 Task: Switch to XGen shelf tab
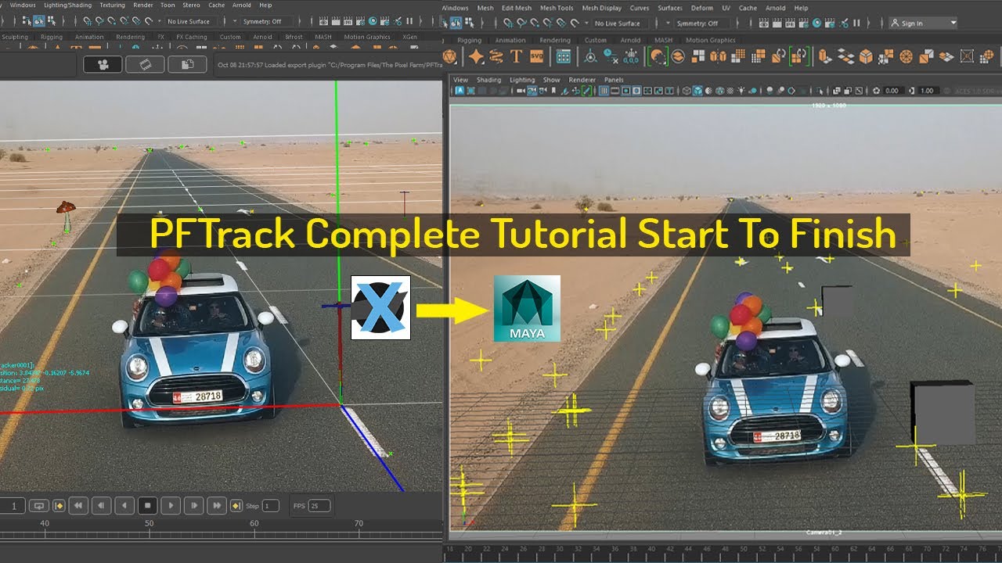409,37
